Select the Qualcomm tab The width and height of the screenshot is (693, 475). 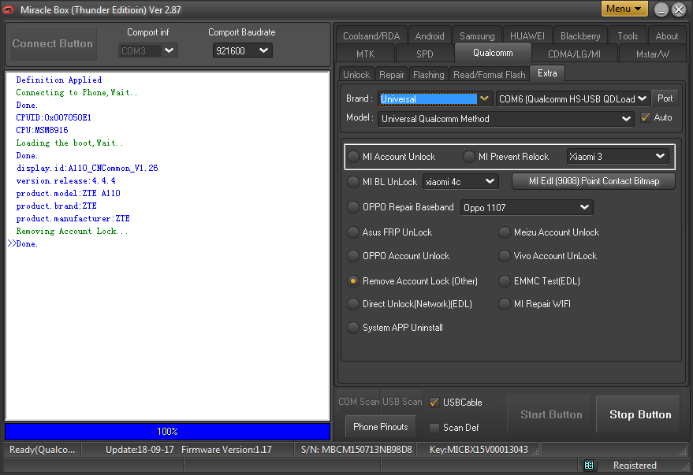pos(493,53)
